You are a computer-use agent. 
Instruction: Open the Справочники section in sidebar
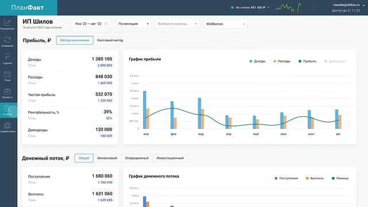[7, 128]
